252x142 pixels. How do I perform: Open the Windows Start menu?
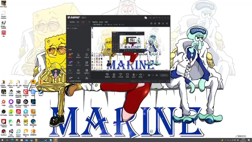click(x=2, y=140)
